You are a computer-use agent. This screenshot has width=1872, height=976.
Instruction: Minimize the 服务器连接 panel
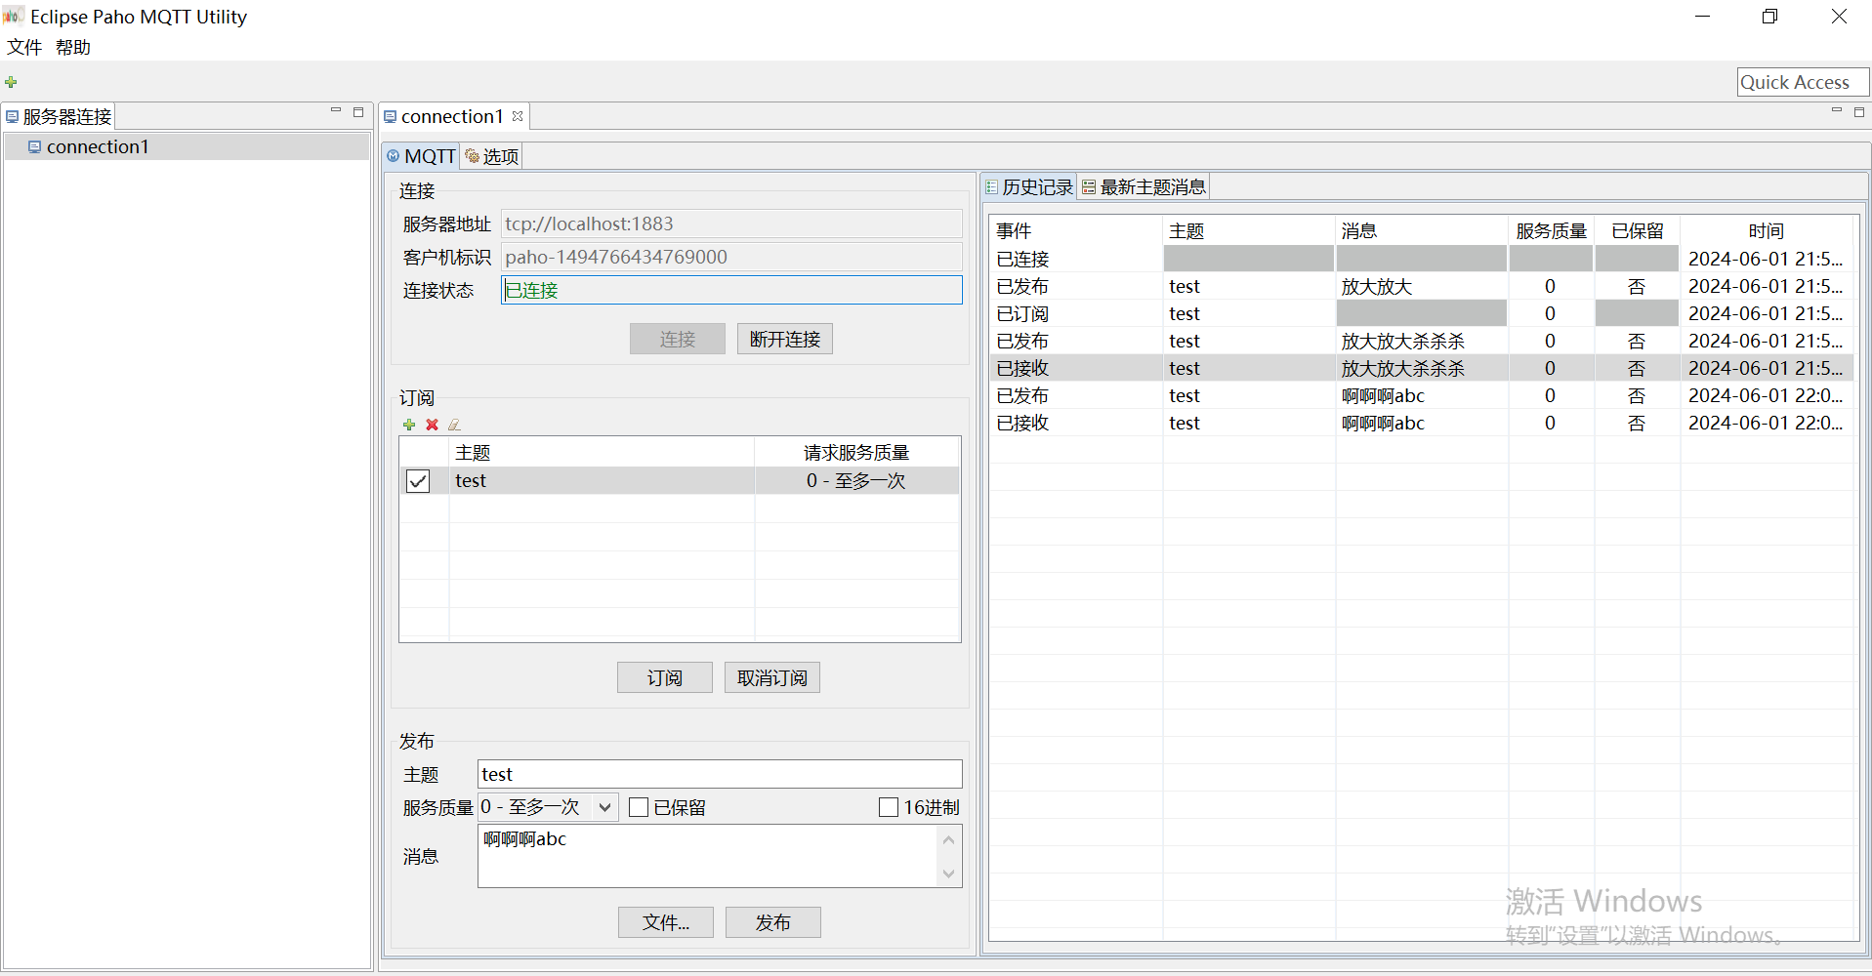[336, 111]
